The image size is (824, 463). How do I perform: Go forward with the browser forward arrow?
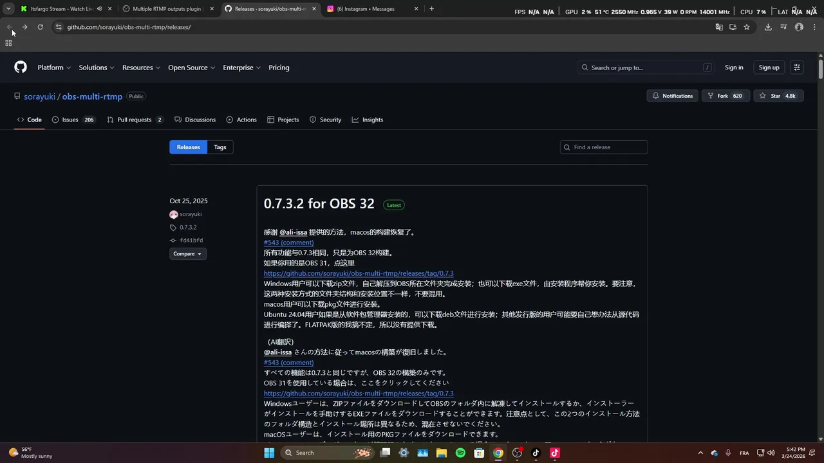tap(24, 27)
